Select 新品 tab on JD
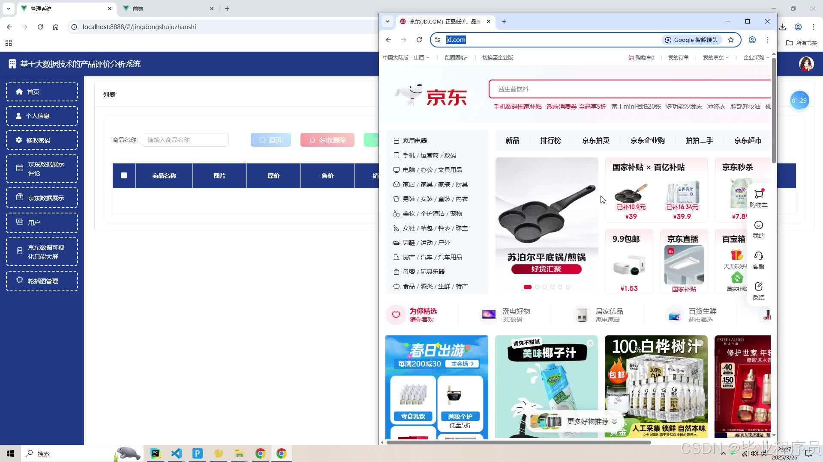Viewport: 823px width, 462px height. tap(512, 140)
